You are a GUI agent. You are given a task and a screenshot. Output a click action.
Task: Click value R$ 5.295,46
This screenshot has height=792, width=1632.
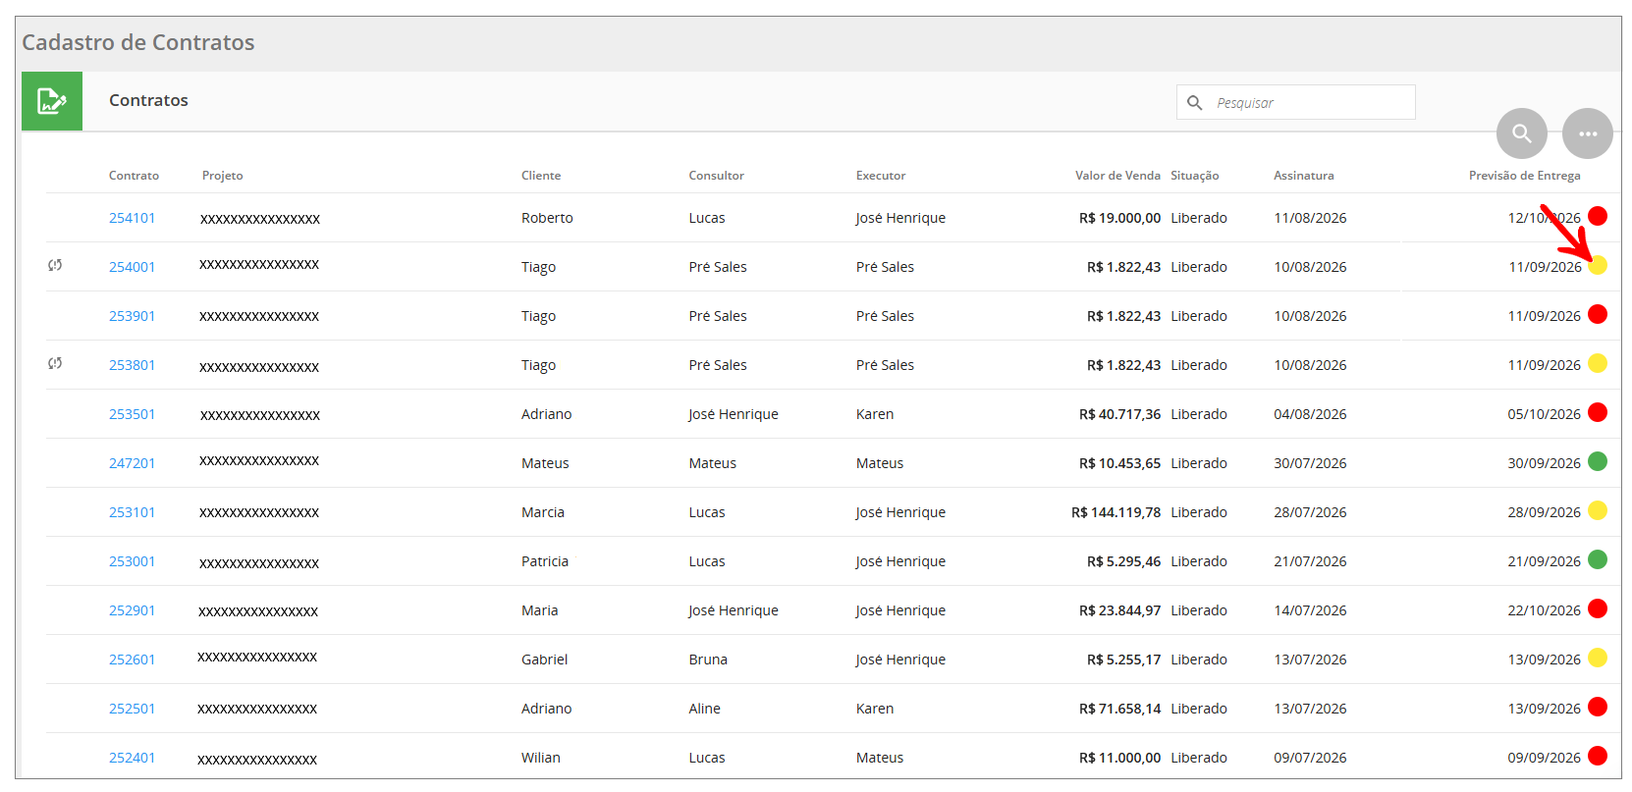1123,561
